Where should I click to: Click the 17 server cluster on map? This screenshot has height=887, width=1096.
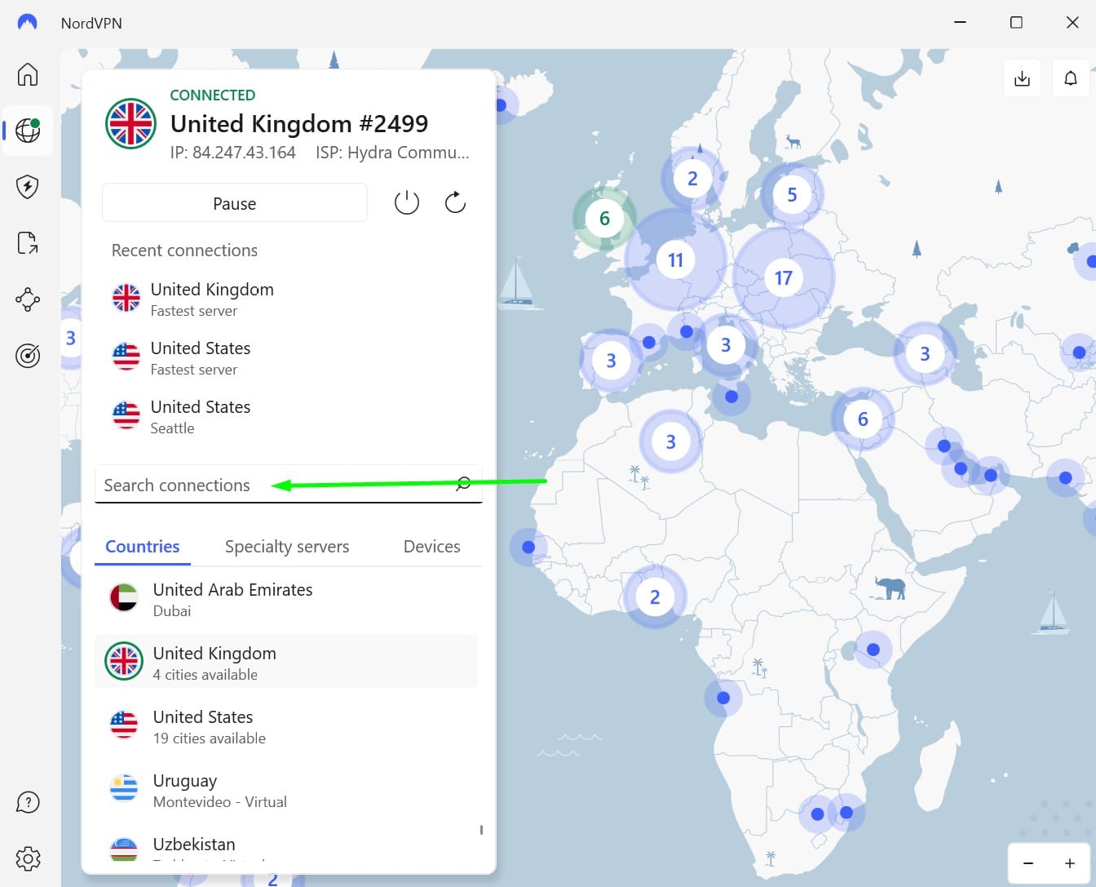784,278
